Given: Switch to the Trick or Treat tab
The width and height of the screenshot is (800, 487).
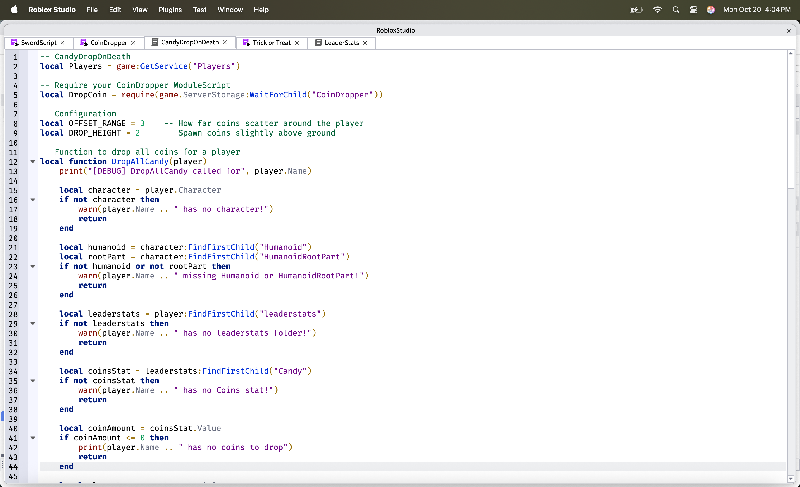Looking at the screenshot, I should pyautogui.click(x=271, y=43).
